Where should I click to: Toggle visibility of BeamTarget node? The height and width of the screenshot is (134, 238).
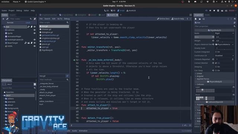coord(35,43)
